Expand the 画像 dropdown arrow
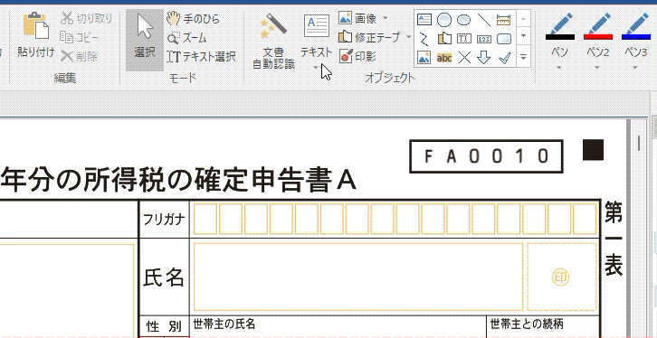 point(386,18)
